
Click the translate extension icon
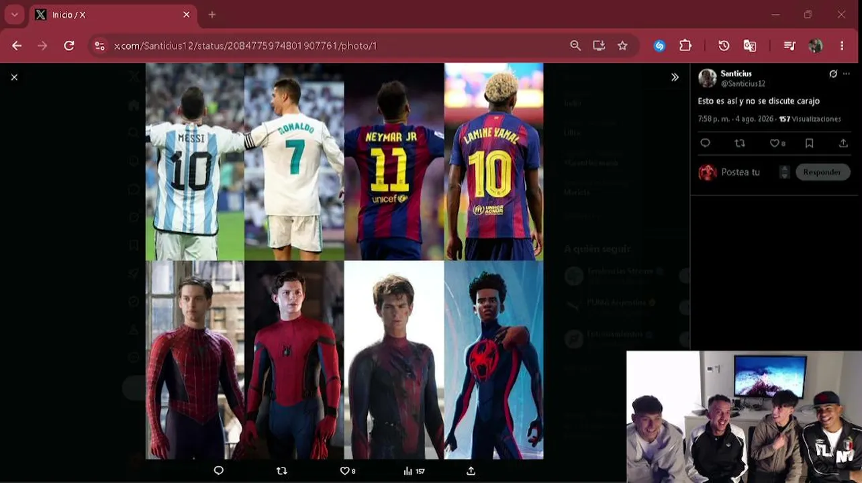pyautogui.click(x=750, y=46)
